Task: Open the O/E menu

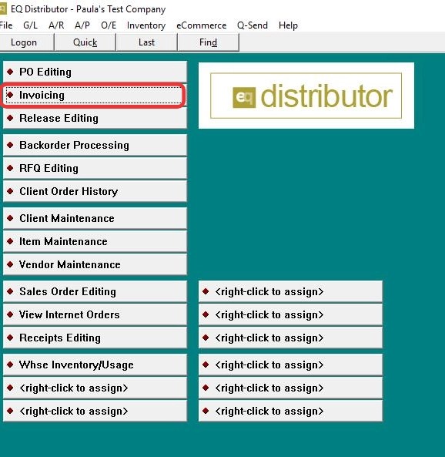Action: (x=109, y=25)
